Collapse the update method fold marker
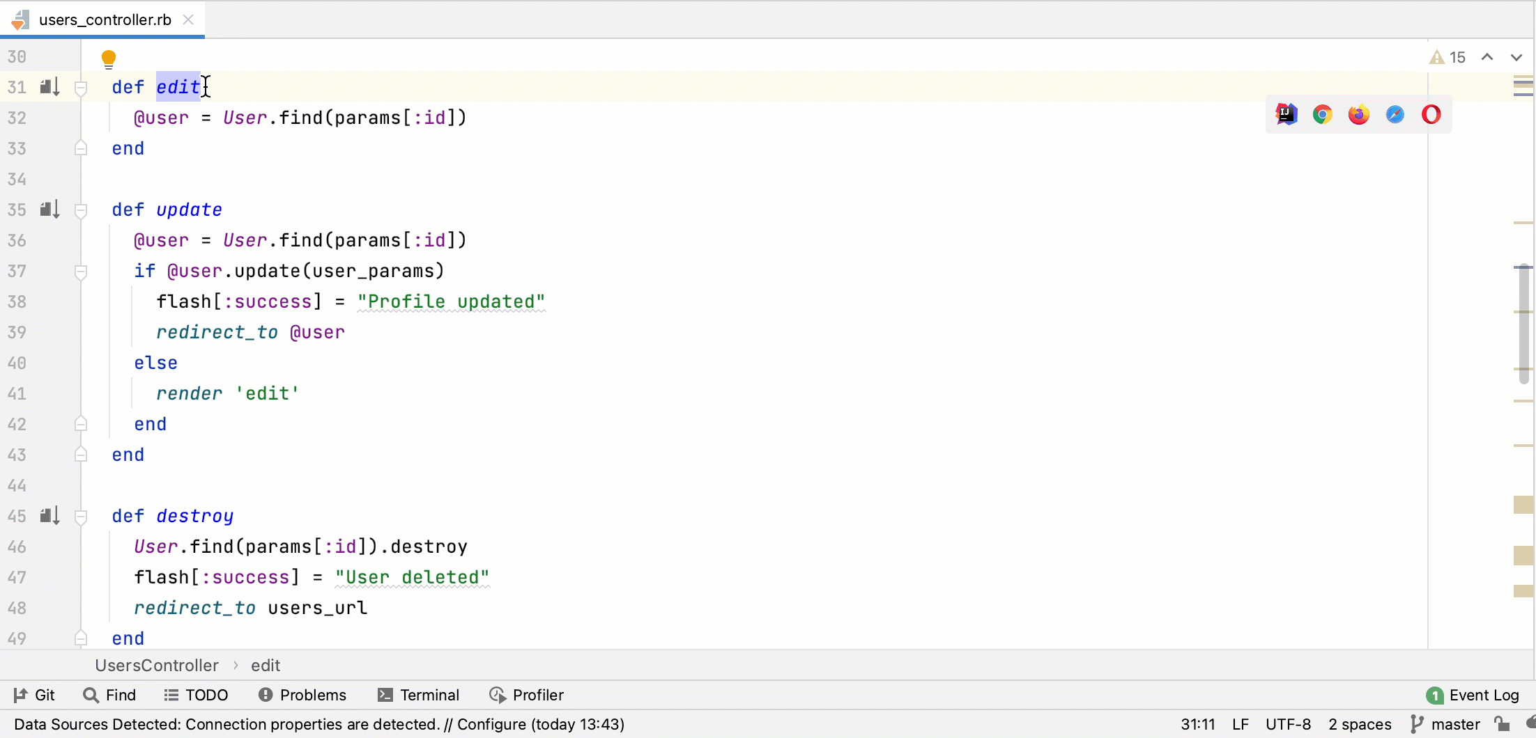Image resolution: width=1536 pixels, height=738 pixels. pyautogui.click(x=81, y=210)
